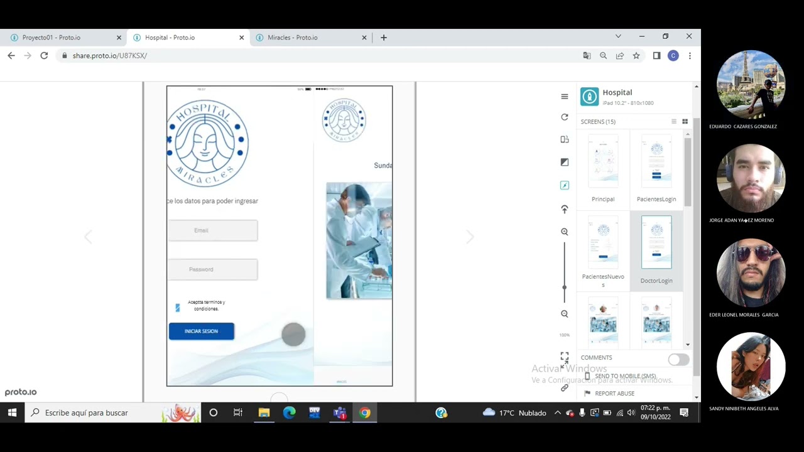The height and width of the screenshot is (452, 804).
Task: Click the Windows search box
Action: click(x=113, y=412)
